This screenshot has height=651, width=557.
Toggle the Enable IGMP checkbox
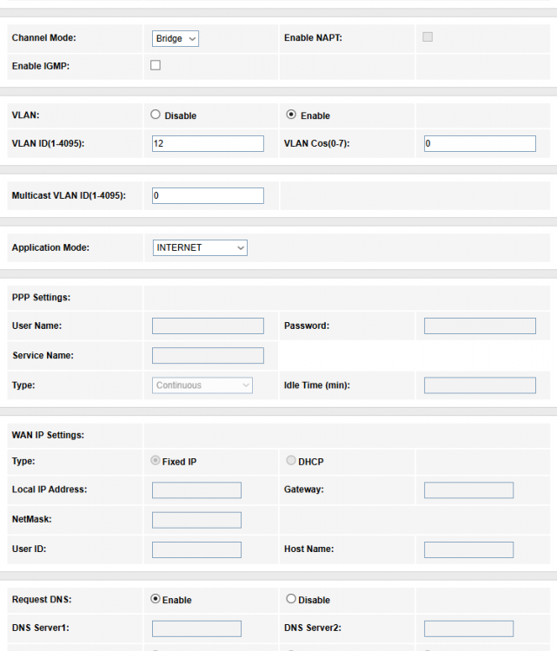pos(156,65)
